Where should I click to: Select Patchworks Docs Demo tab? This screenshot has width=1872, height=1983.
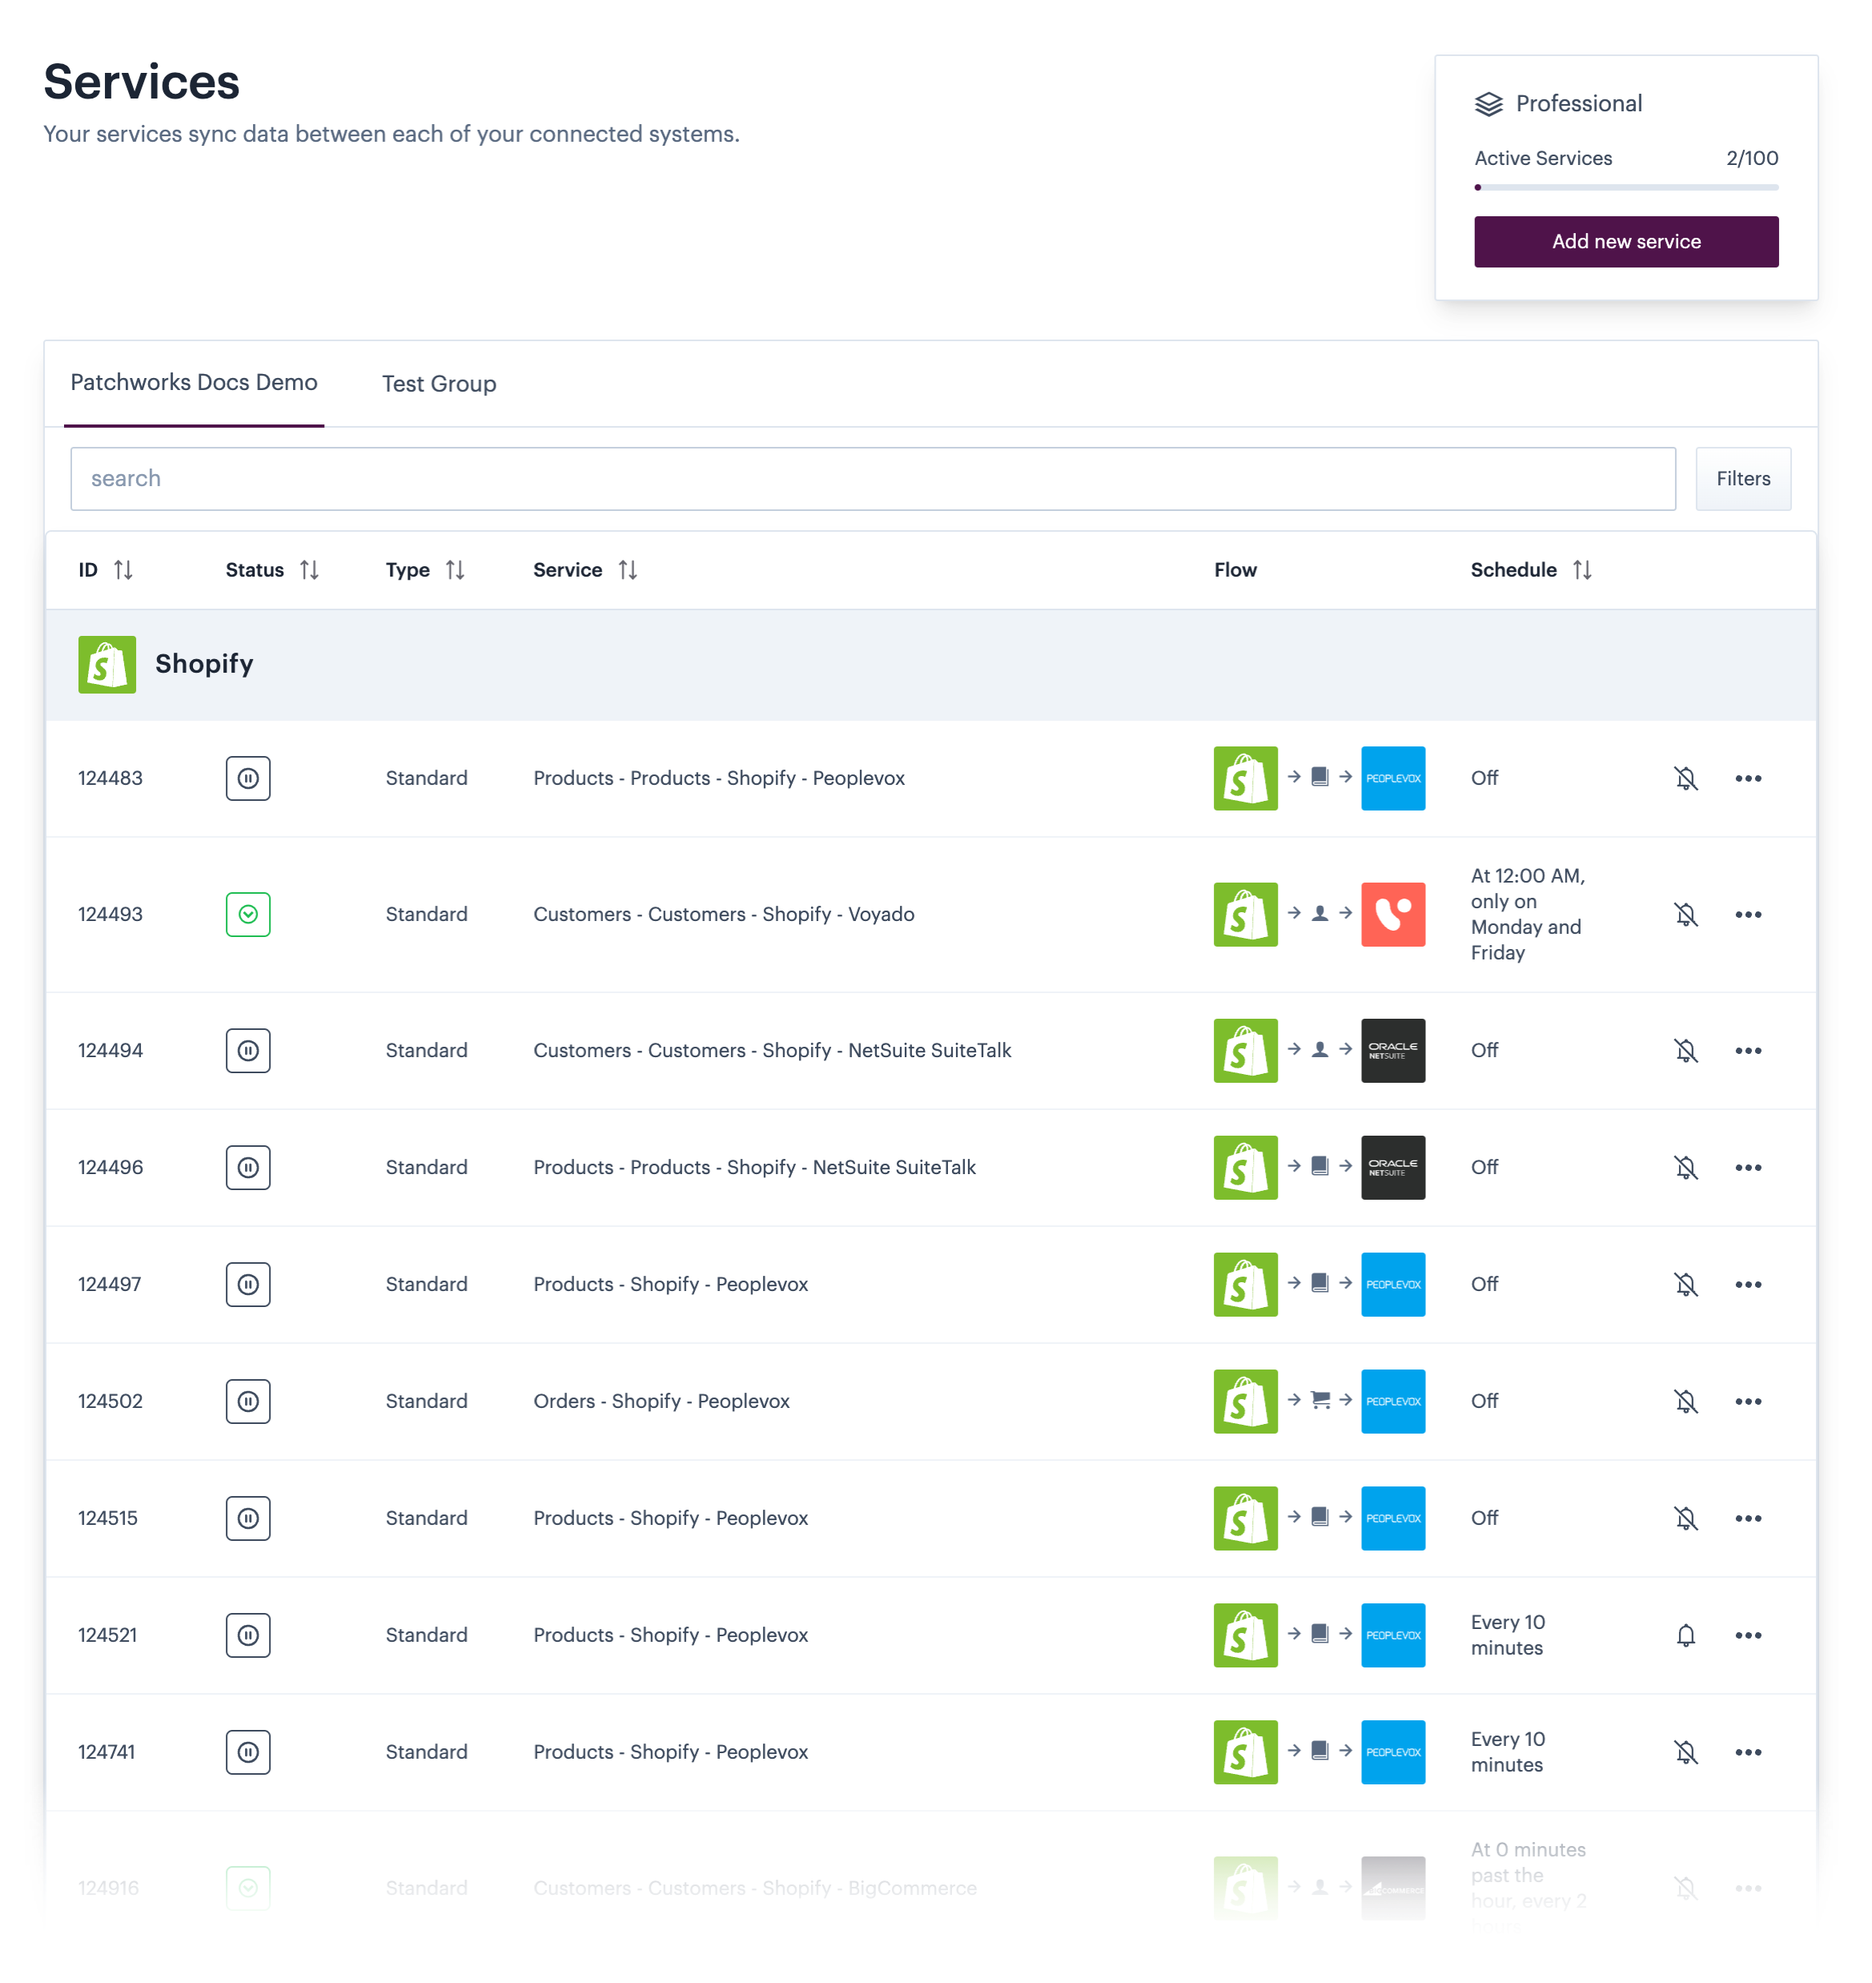tap(194, 384)
